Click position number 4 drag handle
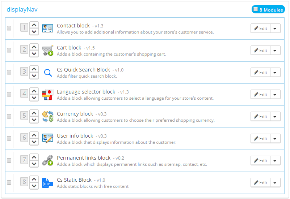Screen dimensions: 290x199 tap(24, 94)
